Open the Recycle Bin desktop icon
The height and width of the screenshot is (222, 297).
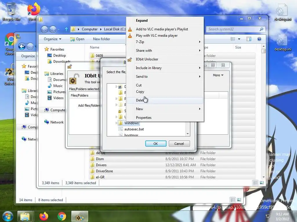[11, 11]
